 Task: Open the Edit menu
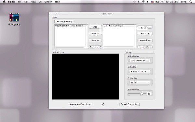point(26,2)
